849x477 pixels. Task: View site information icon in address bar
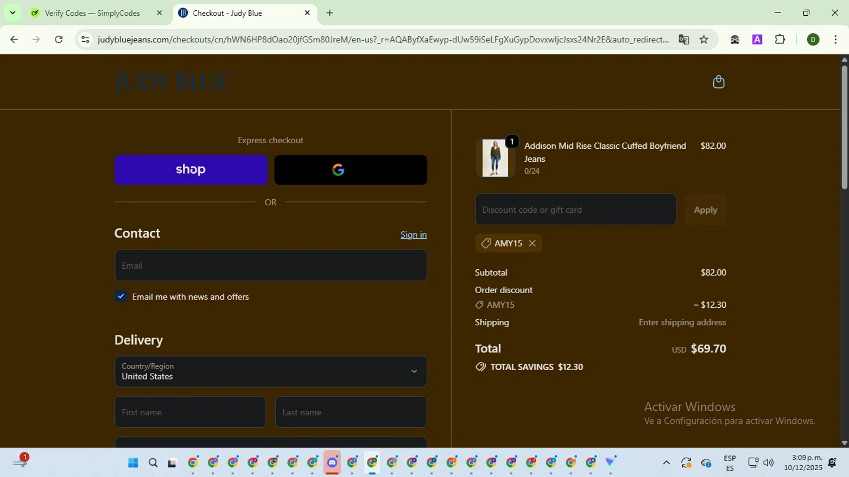point(85,40)
